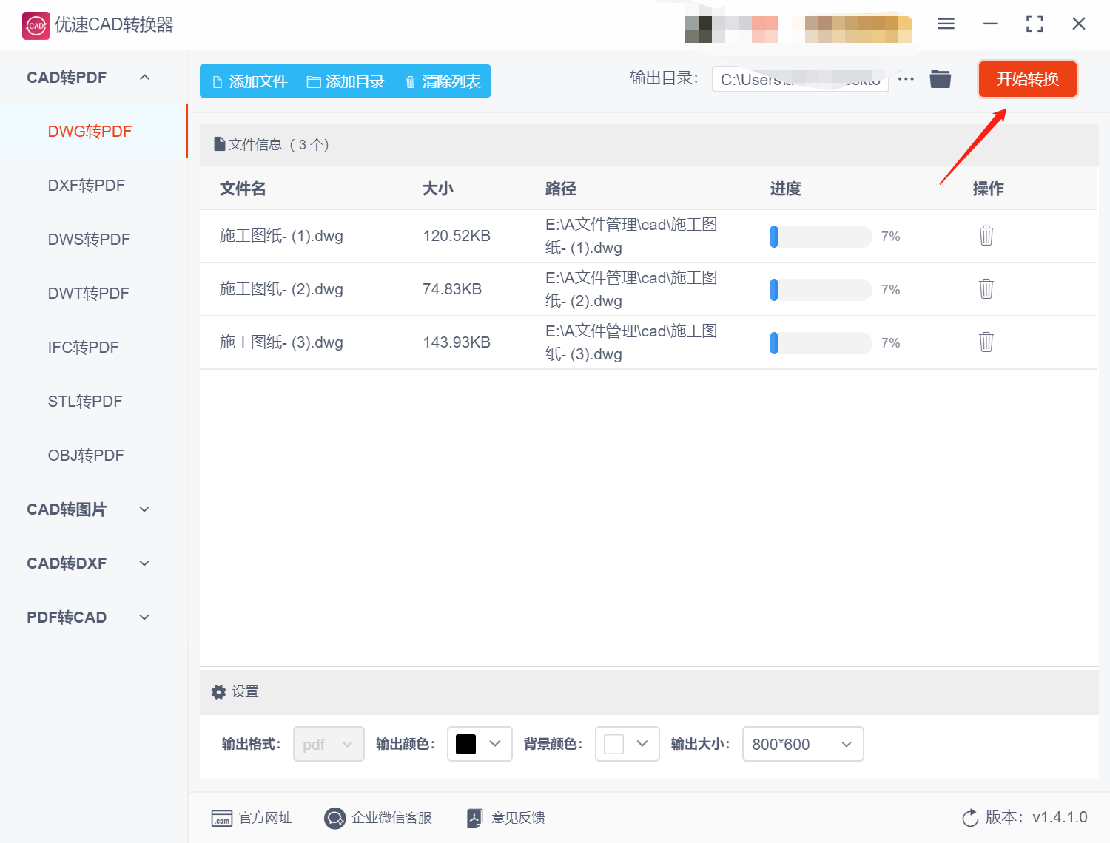Click the size value 143.93KB
Image resolution: width=1110 pixels, height=843 pixels.
(457, 342)
